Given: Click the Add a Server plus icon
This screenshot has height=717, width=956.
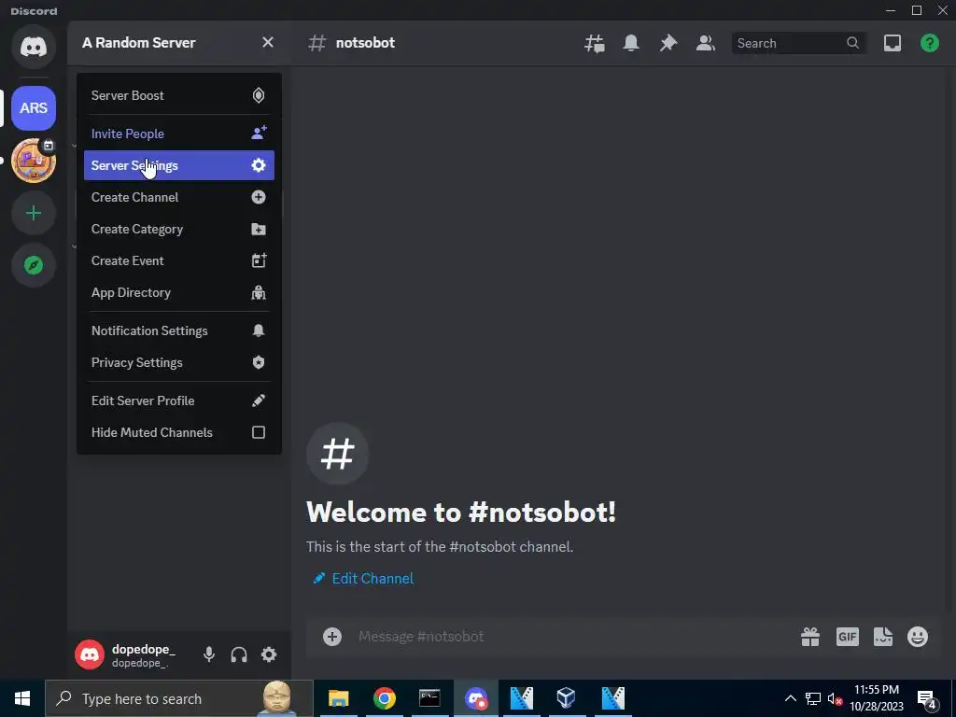Looking at the screenshot, I should coord(34,213).
